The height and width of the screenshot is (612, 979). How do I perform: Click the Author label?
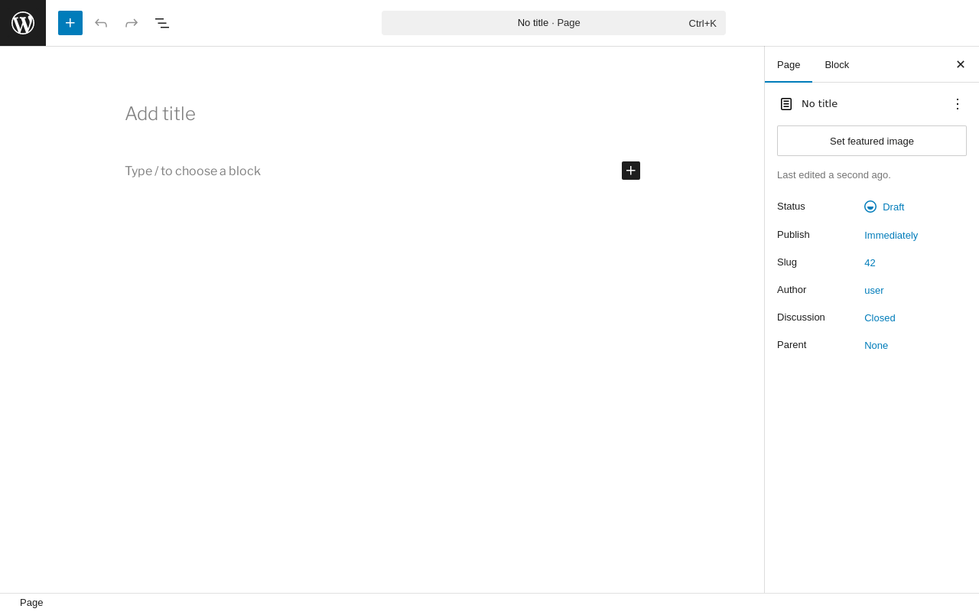[792, 290]
